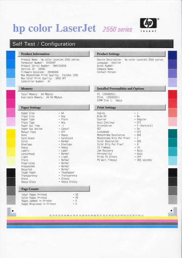
Task: Click the 'Self Test / Configuration' banner
Action: [91, 44]
